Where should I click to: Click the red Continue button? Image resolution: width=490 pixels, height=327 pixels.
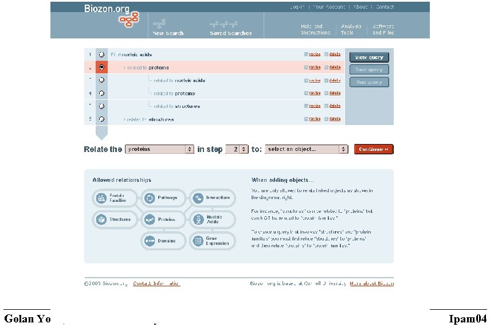click(374, 149)
